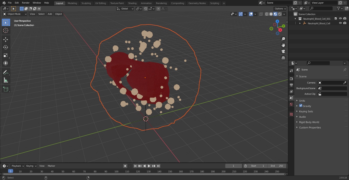
Task: Click the current frame number field
Action: pyautogui.click(x=233, y=166)
